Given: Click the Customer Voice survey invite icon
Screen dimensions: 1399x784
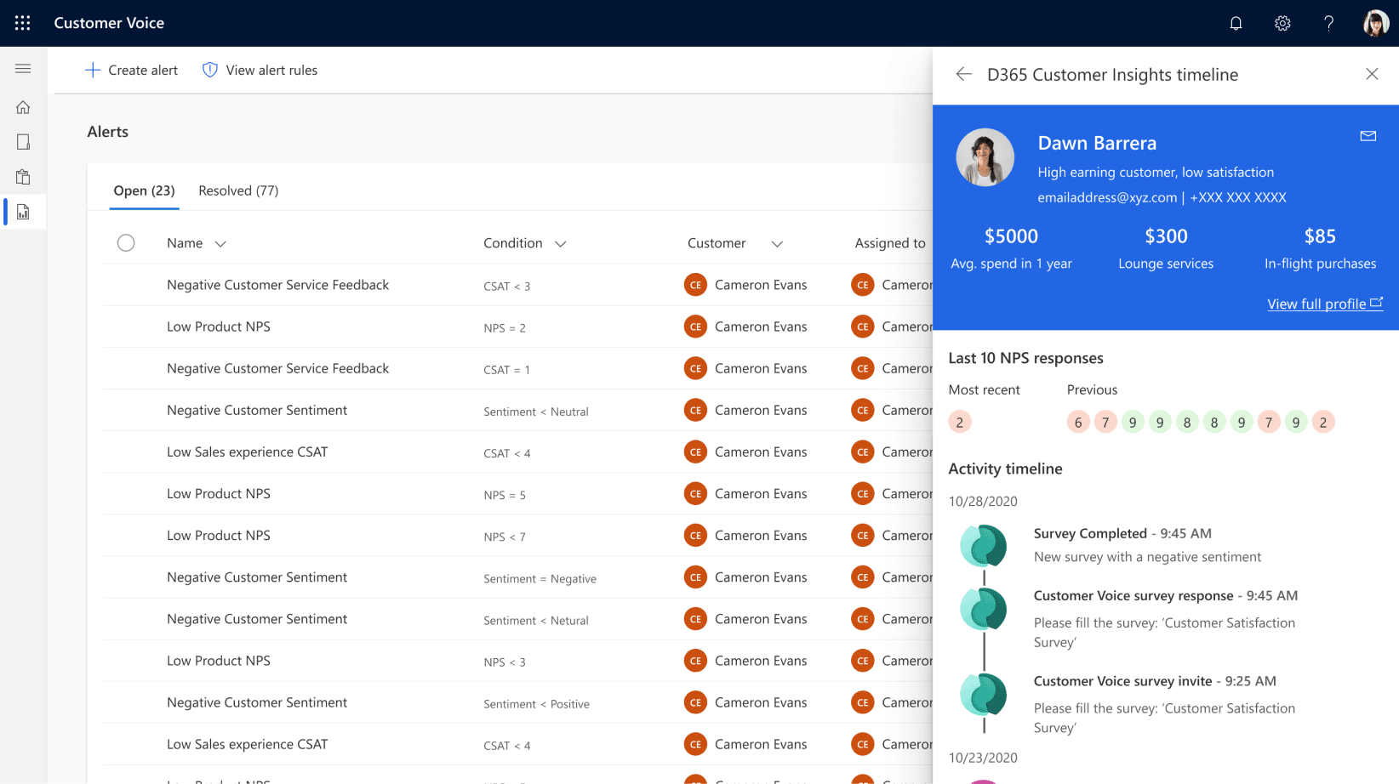Looking at the screenshot, I should 984,694.
